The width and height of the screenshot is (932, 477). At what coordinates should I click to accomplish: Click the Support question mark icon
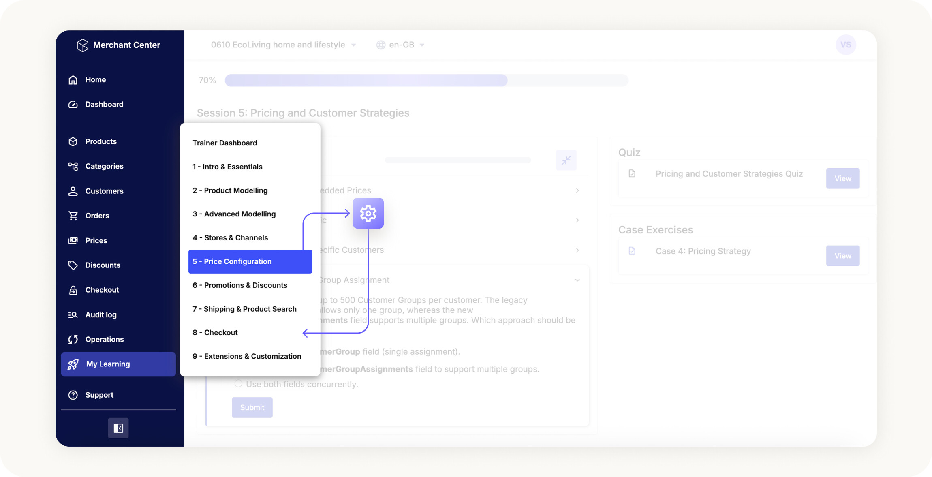(73, 395)
